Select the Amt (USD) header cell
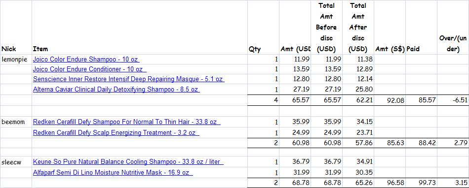Image resolution: width=469 pixels, height=188 pixels. (295, 28)
